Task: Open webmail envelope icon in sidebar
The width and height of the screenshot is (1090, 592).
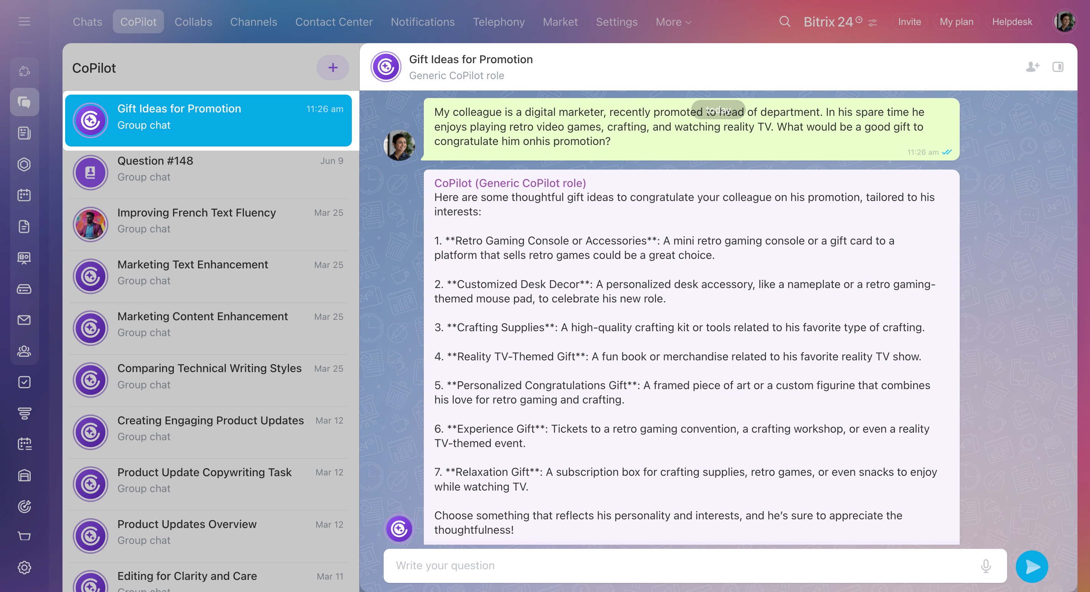Action: click(x=24, y=320)
